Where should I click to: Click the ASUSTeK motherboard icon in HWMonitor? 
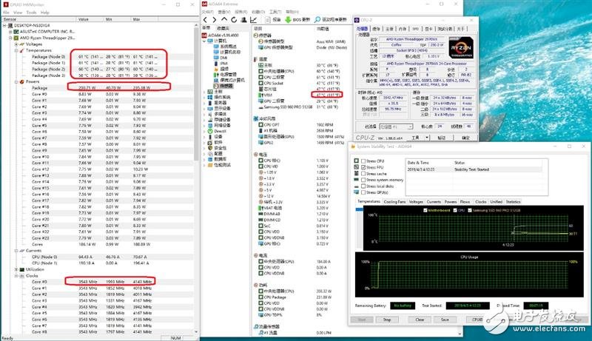pyautogui.click(x=16, y=32)
